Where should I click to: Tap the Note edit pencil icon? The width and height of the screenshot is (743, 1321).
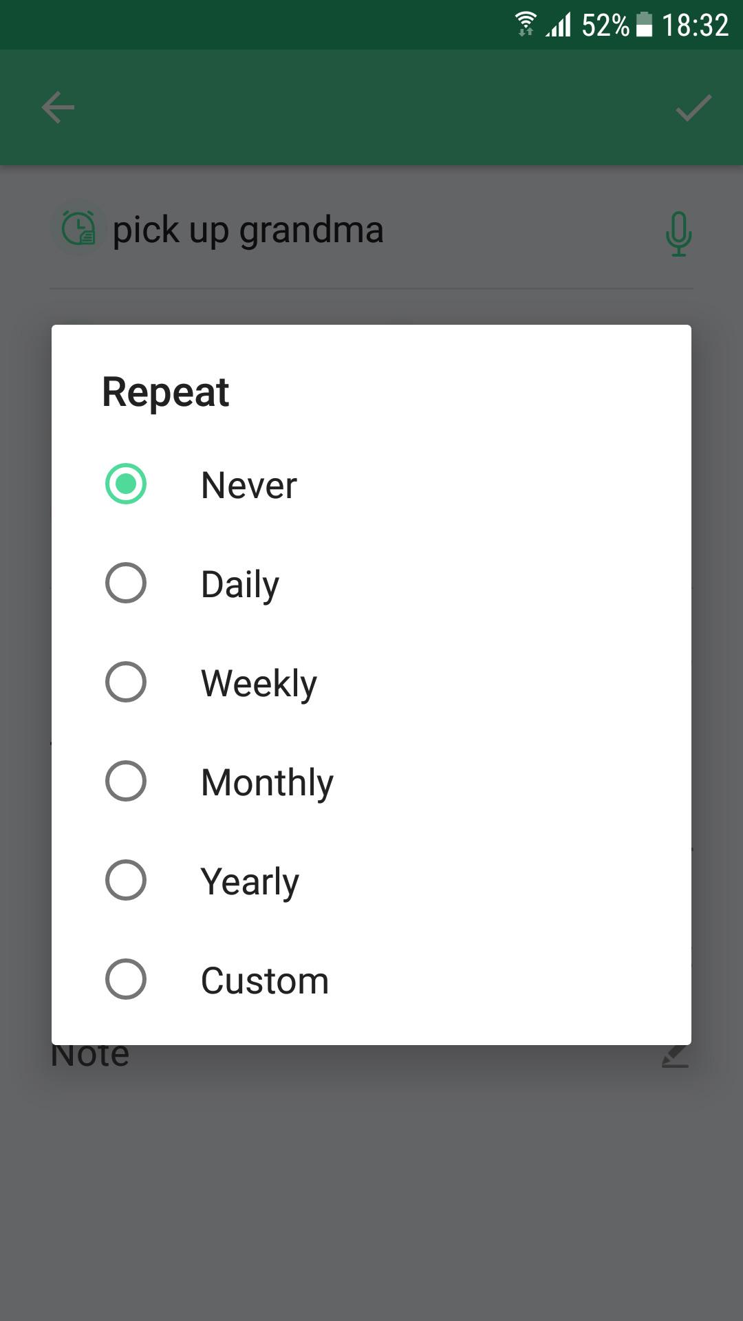pos(676,1056)
